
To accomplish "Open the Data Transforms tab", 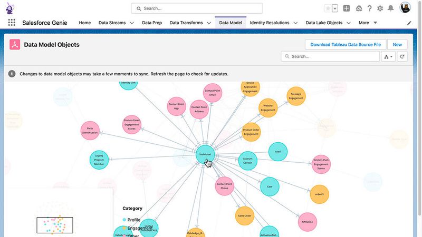I will pos(186,23).
